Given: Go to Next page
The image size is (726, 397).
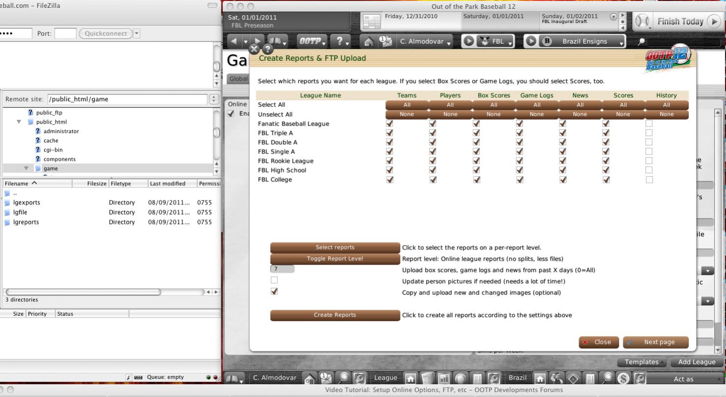Looking at the screenshot, I should point(655,342).
